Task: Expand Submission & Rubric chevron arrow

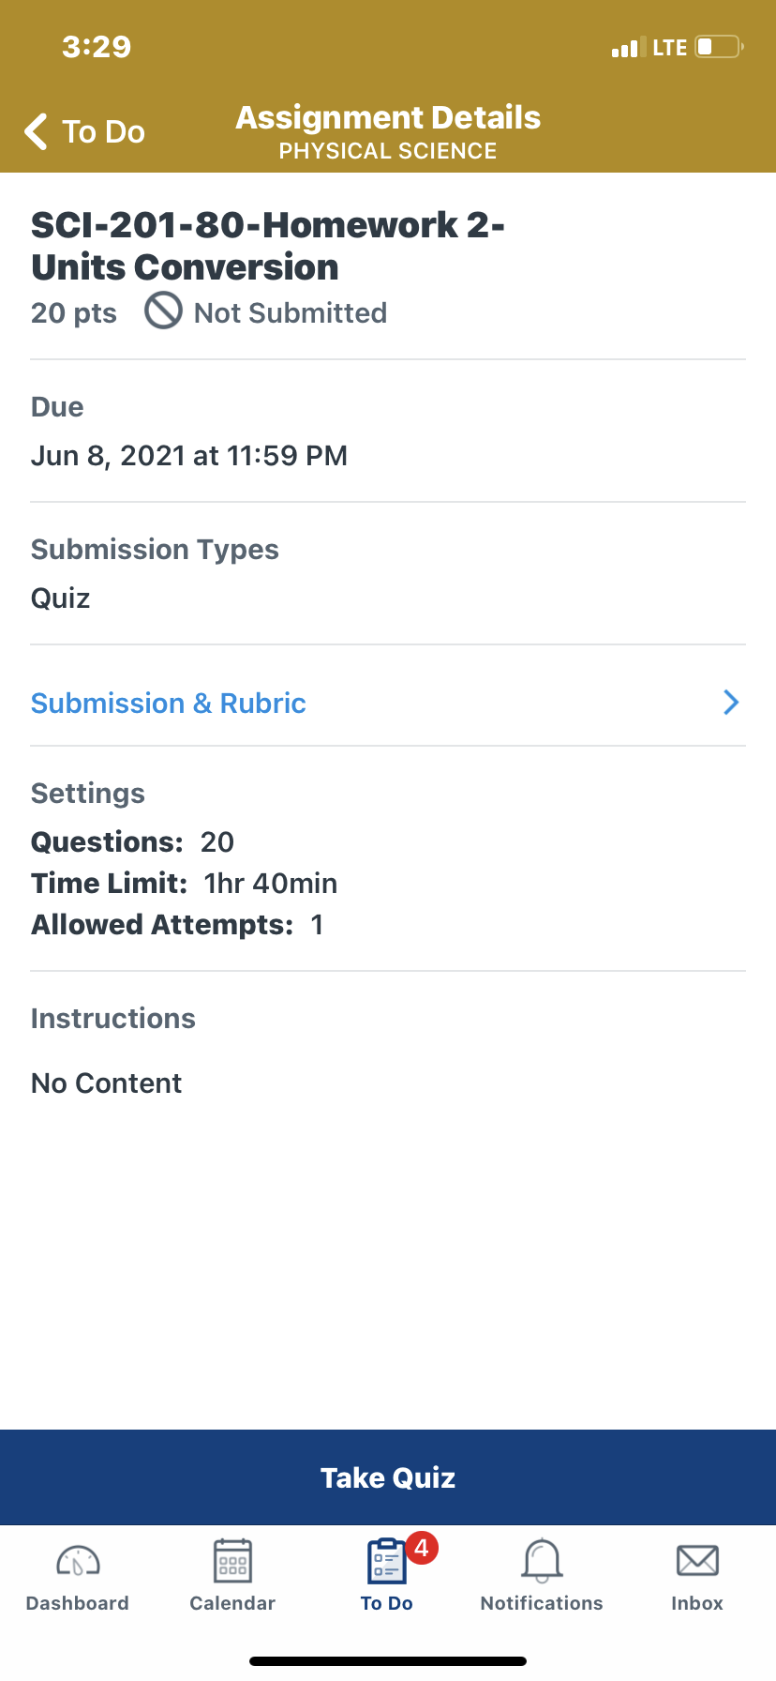Action: (731, 703)
